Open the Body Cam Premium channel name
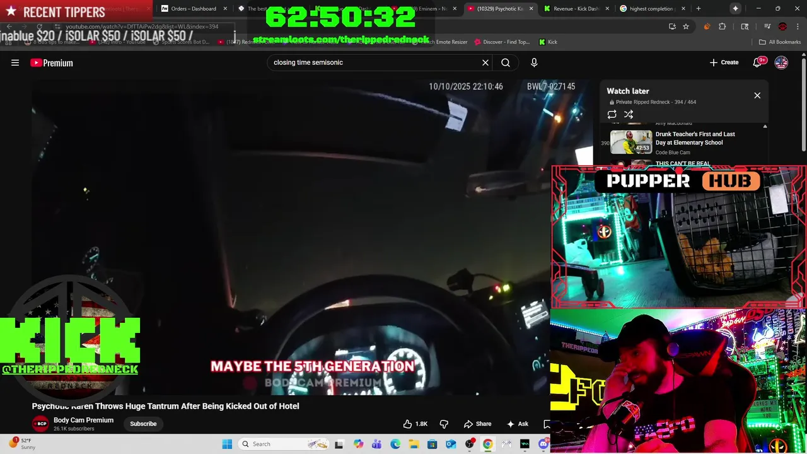This screenshot has height=454, width=807. [83, 420]
